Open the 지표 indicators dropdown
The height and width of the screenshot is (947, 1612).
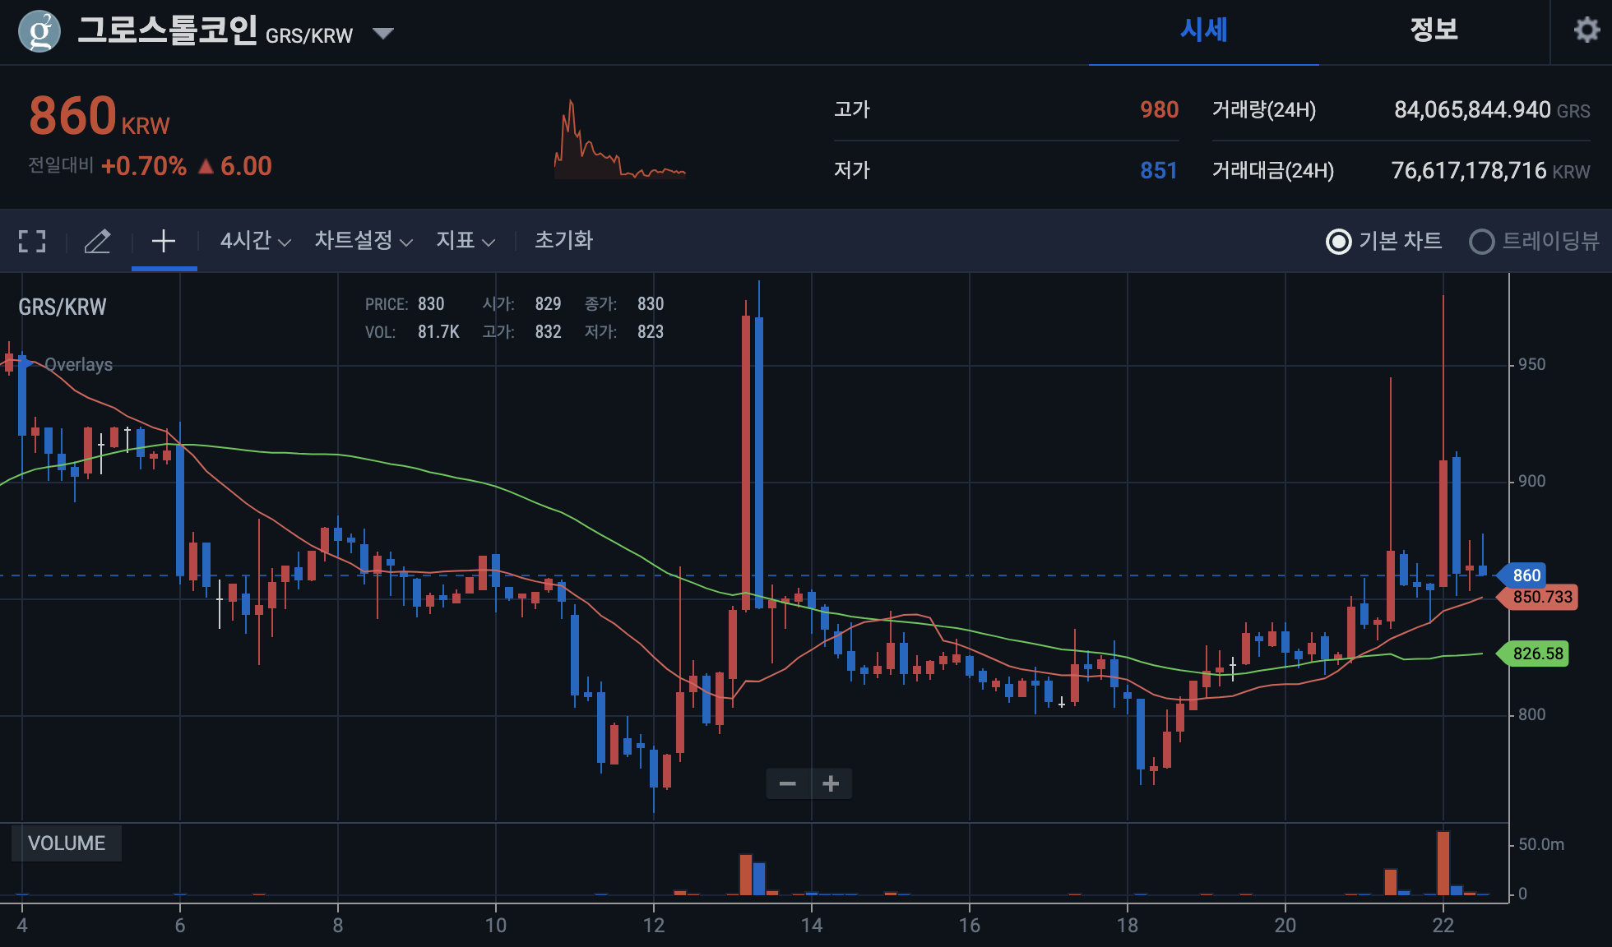(x=466, y=241)
